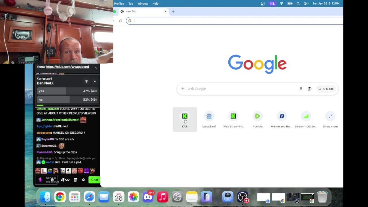Launch Google Chrome from the dock
Image resolution: width=368 pixels, height=207 pixels.
click(60, 197)
